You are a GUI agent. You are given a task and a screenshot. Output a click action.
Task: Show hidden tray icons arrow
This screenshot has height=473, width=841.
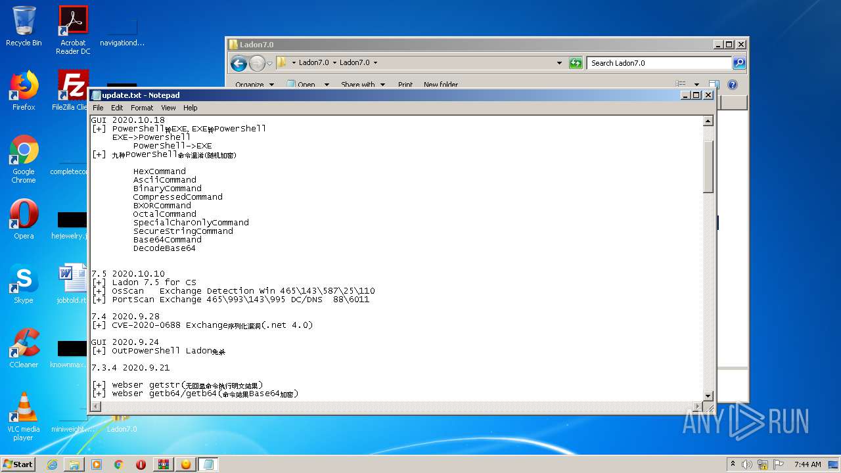733,464
